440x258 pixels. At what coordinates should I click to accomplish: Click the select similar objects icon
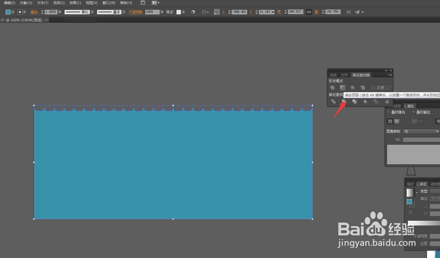point(357,12)
